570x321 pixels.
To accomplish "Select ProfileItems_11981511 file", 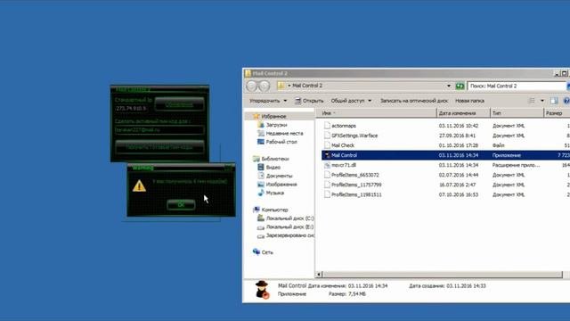I will [x=356, y=194].
